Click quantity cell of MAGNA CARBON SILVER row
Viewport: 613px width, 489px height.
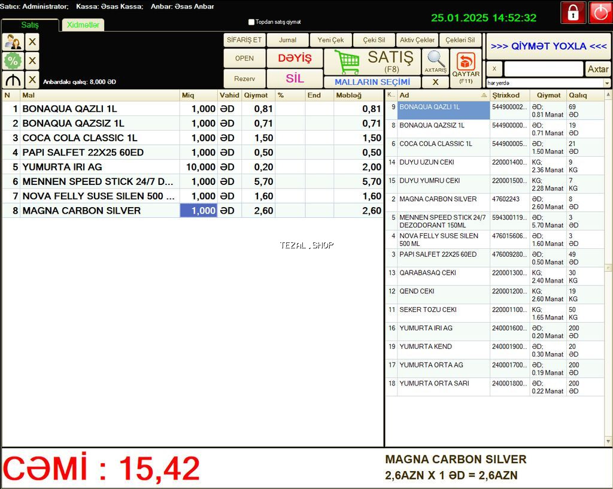coord(199,211)
